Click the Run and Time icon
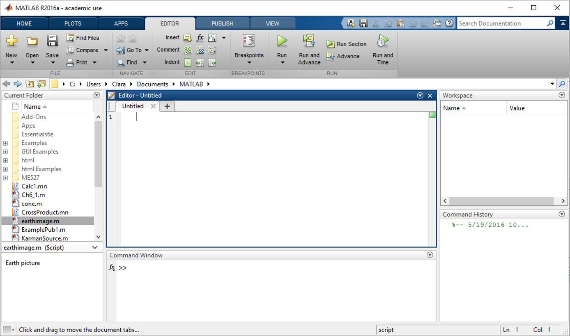The height and width of the screenshot is (336, 570). (383, 41)
